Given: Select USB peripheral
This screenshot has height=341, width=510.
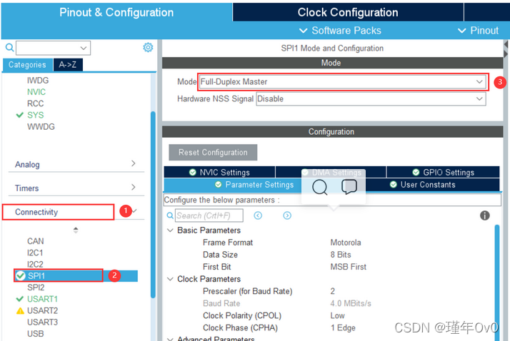Looking at the screenshot, I should click(x=36, y=334).
